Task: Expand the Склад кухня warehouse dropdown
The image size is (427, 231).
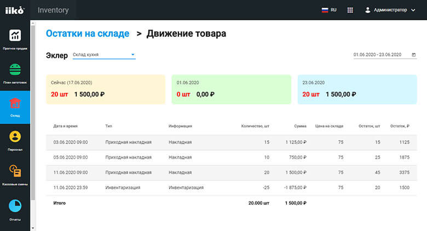Action: tap(132, 55)
